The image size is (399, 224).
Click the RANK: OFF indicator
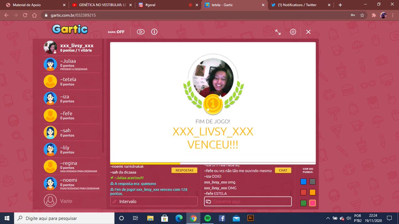(116, 32)
